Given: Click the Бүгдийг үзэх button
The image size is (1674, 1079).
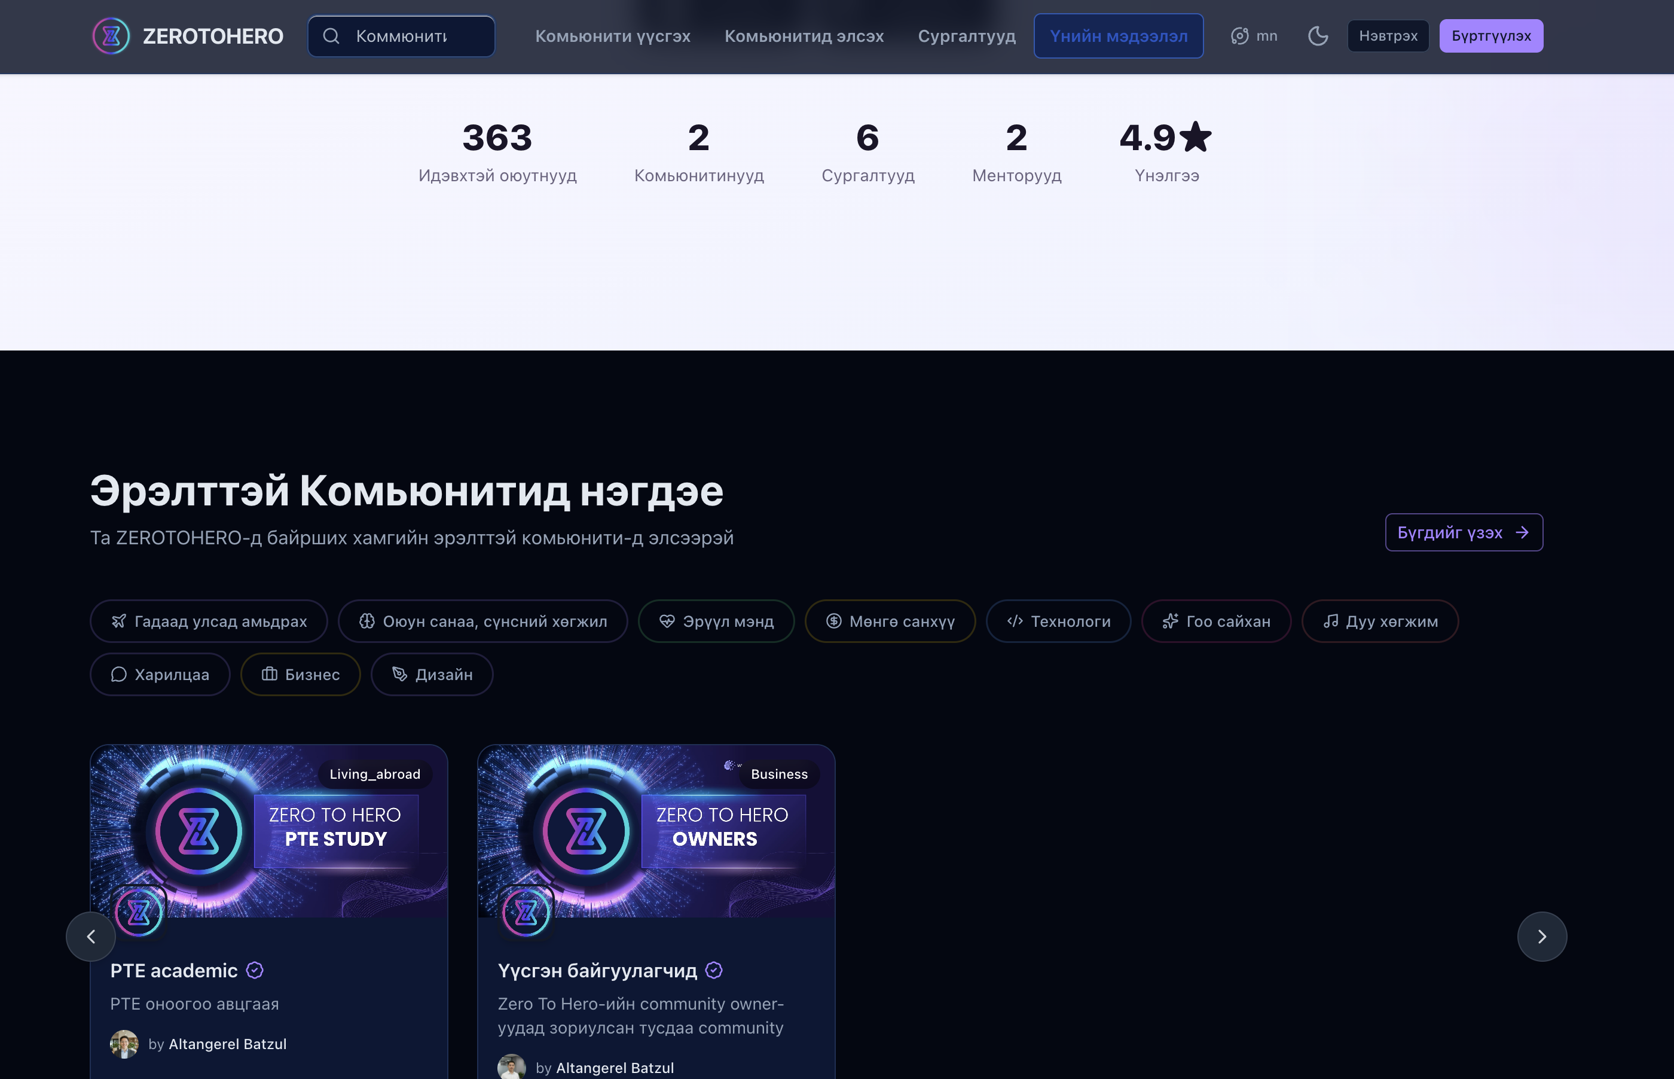Looking at the screenshot, I should click(x=1464, y=532).
